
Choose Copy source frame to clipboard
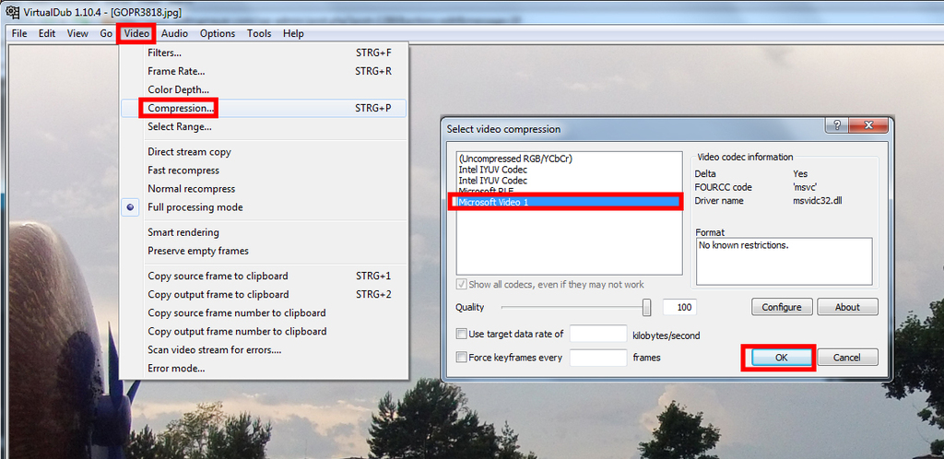click(x=264, y=277)
